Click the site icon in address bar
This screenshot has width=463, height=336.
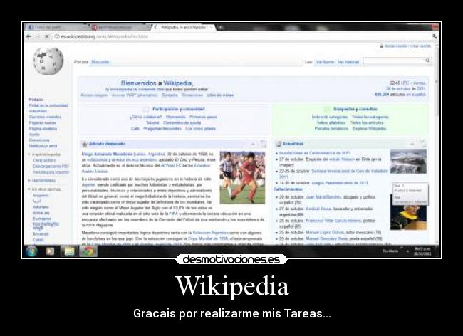coord(57,36)
